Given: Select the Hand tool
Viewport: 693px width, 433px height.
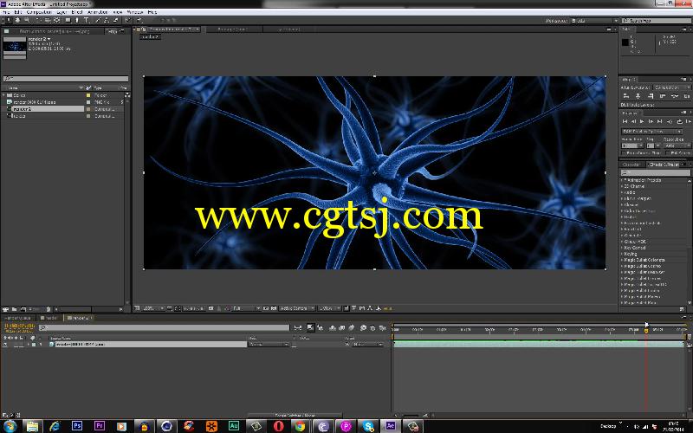Looking at the screenshot, I should [17, 20].
